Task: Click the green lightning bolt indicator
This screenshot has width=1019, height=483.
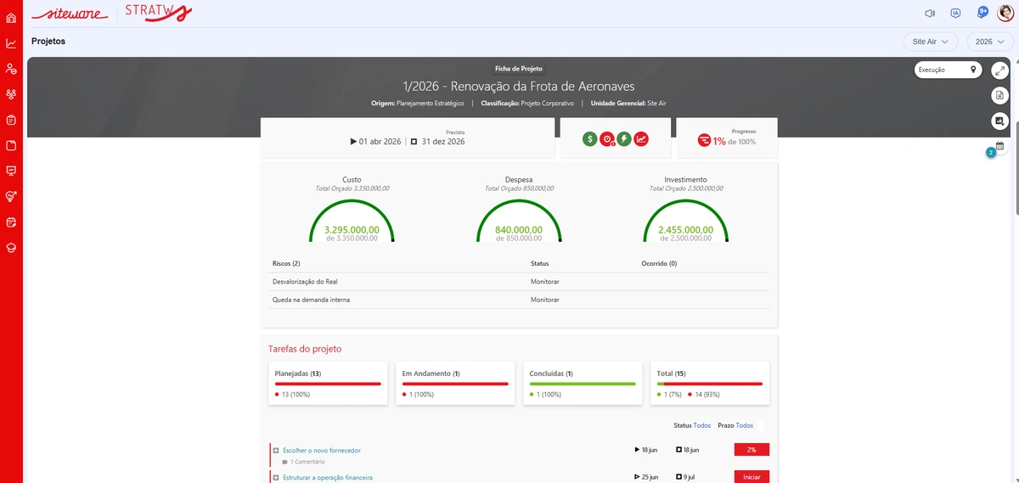Action: tap(624, 139)
